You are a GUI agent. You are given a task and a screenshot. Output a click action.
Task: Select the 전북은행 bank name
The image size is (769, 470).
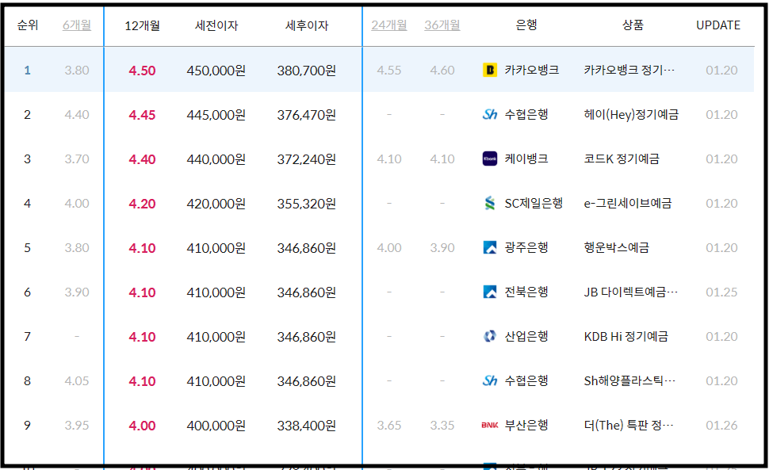click(x=526, y=292)
